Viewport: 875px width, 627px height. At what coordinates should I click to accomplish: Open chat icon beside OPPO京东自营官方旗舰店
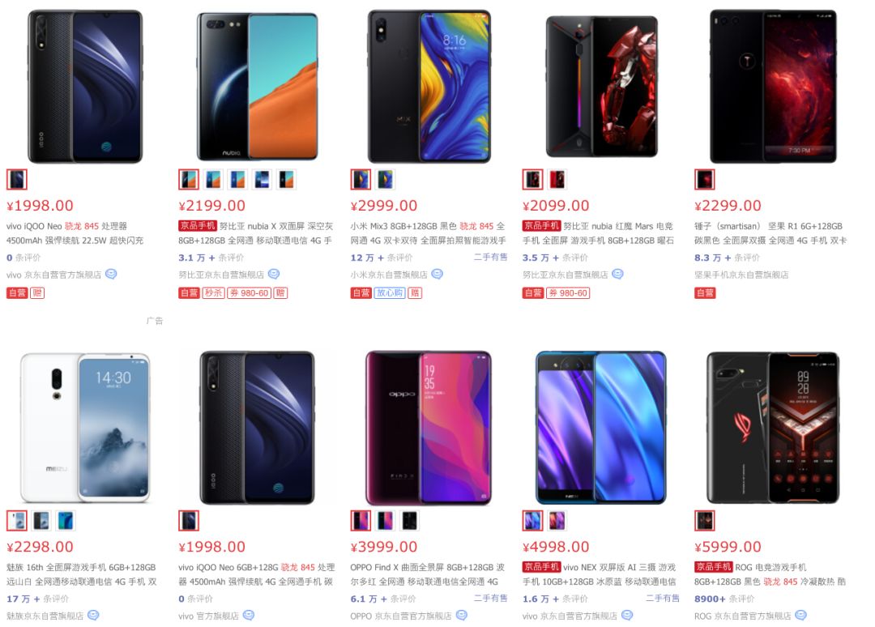pyautogui.click(x=462, y=615)
